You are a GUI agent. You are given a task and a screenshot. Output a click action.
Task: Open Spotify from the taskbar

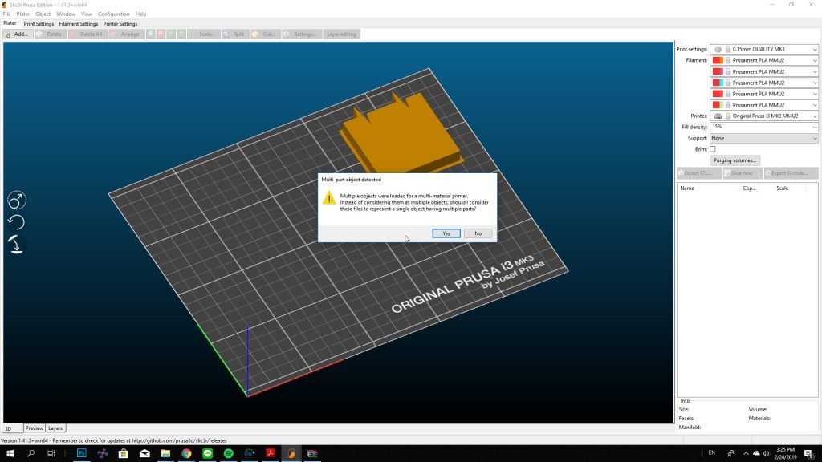[x=228, y=453]
